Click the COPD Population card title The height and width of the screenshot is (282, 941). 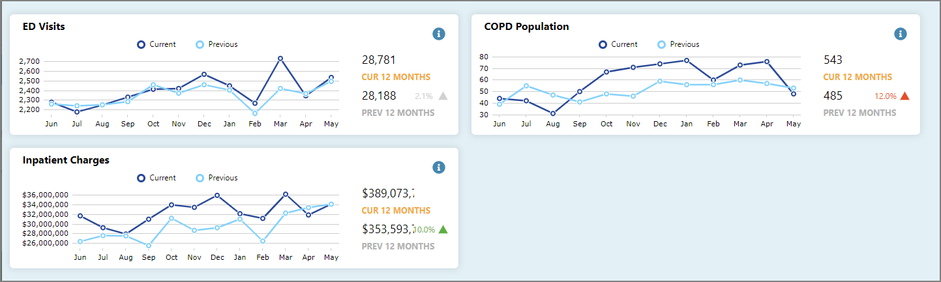(x=526, y=27)
